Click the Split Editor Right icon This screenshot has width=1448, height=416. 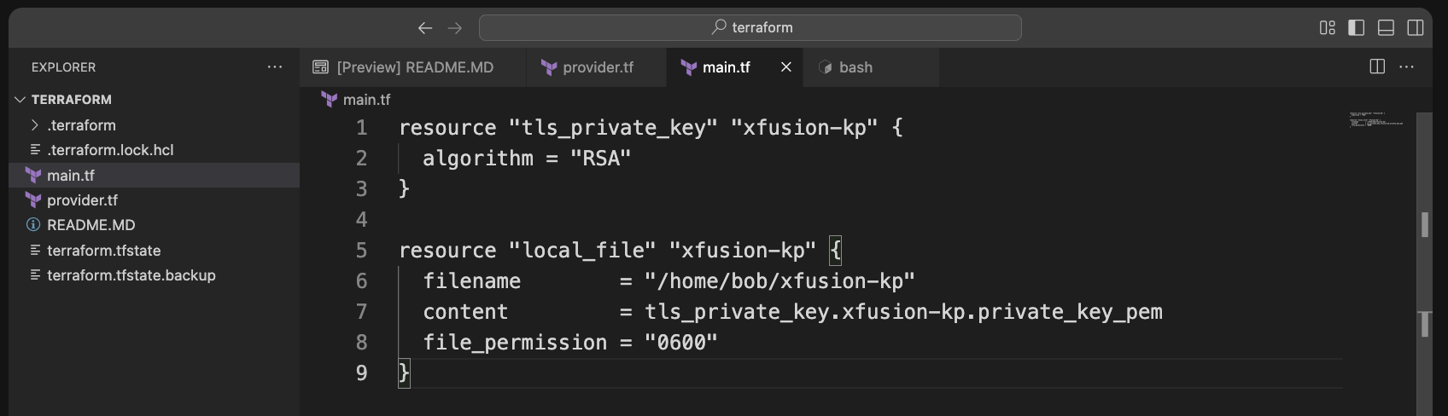point(1377,66)
